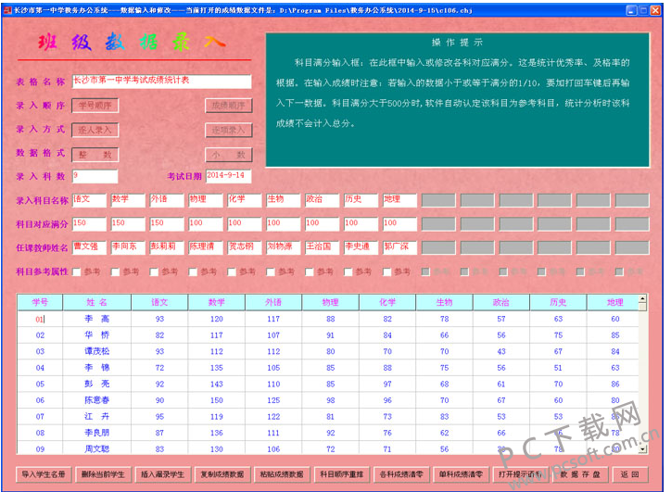
Task: Click 各科成绩清零 button
Action: coord(401,474)
